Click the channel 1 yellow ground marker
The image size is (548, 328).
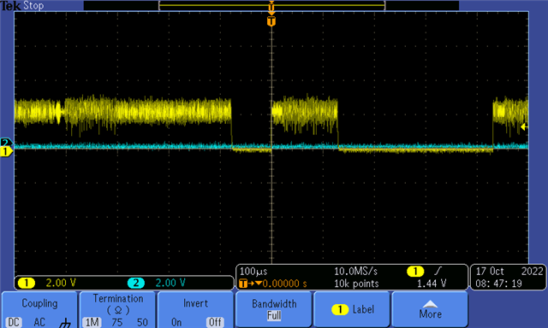click(x=6, y=152)
